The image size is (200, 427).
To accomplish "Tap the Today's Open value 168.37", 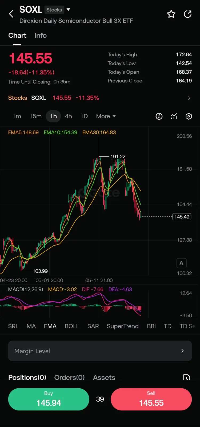I will coord(184,72).
